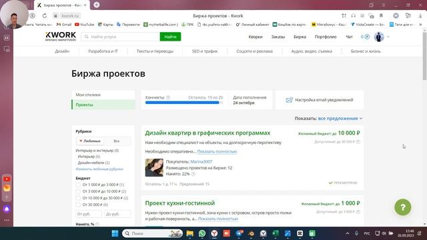This screenshot has height=240, width=427.
Task: Open Чат in the top navigation
Action: coord(349,37)
